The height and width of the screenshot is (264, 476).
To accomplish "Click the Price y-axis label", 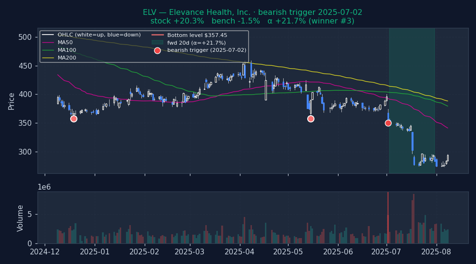I will point(12,101).
